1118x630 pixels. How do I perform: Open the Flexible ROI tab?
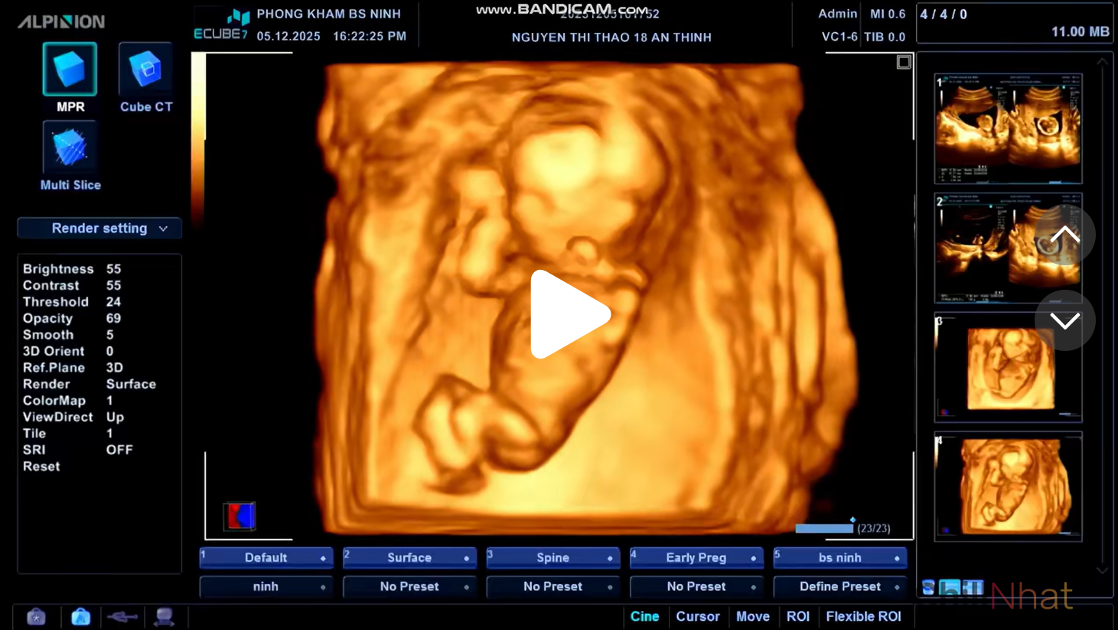[x=863, y=616]
